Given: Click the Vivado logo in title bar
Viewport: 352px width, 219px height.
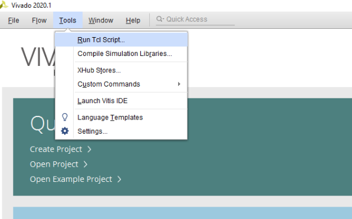Looking at the screenshot, I should point(4,5).
